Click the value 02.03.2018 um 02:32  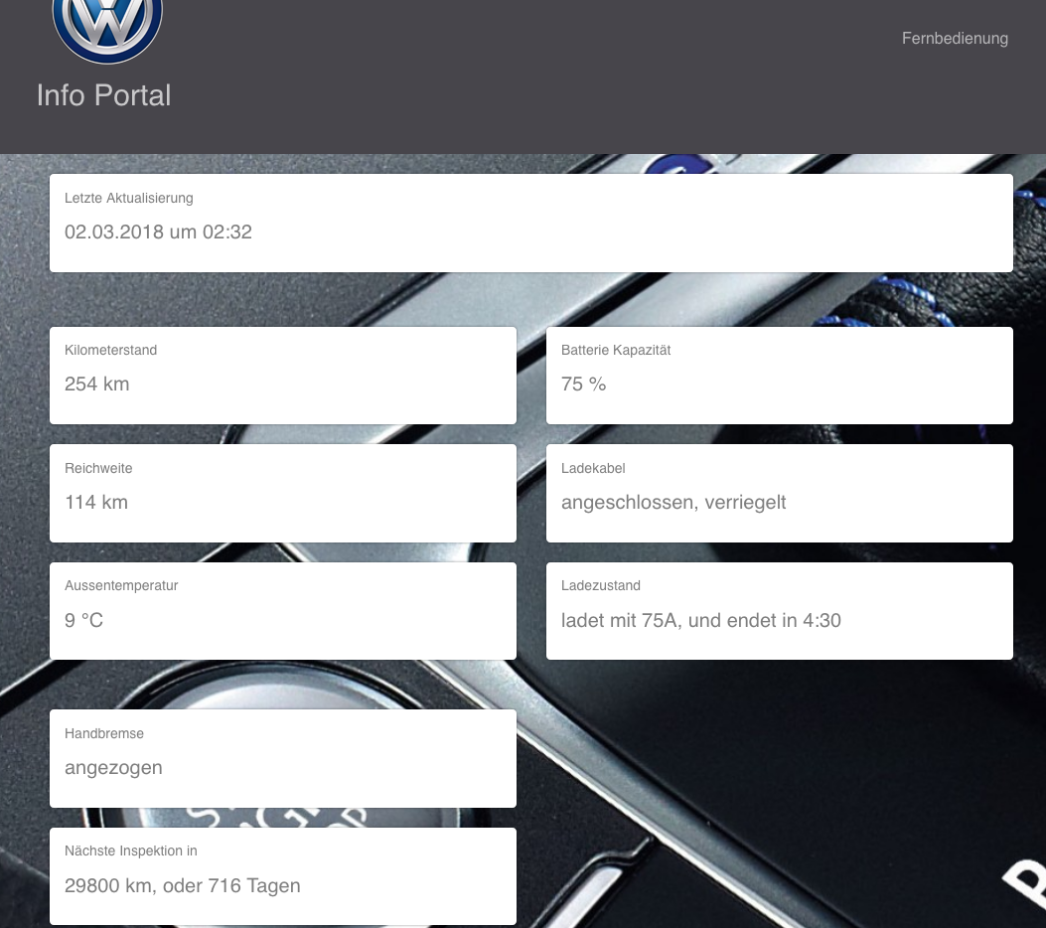[158, 232]
